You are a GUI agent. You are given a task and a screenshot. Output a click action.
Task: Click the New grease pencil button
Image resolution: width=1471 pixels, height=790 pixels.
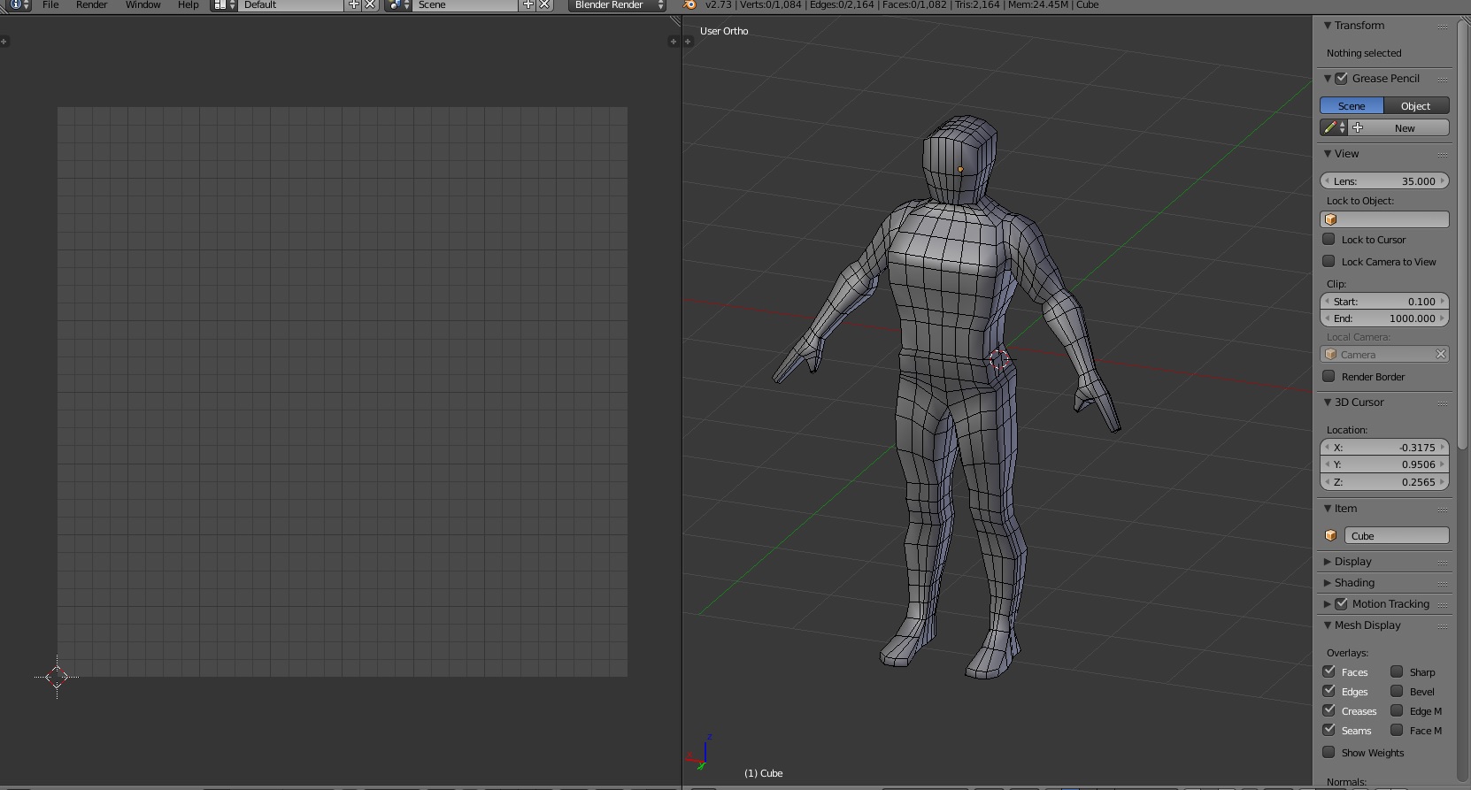pos(1404,128)
